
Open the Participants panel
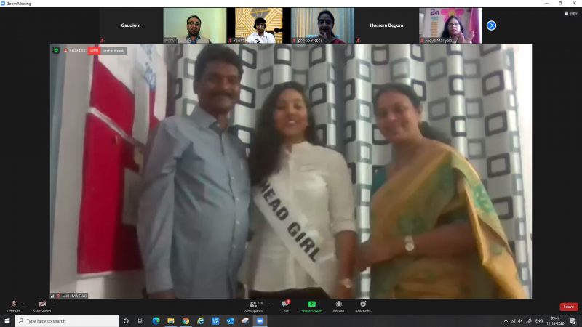pos(253,304)
